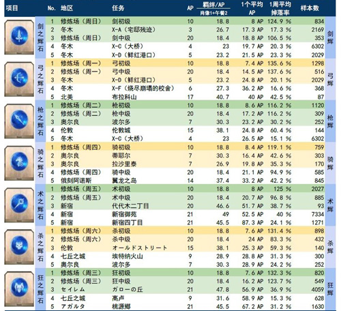Click the オールドストリート quest row

click(186, 248)
